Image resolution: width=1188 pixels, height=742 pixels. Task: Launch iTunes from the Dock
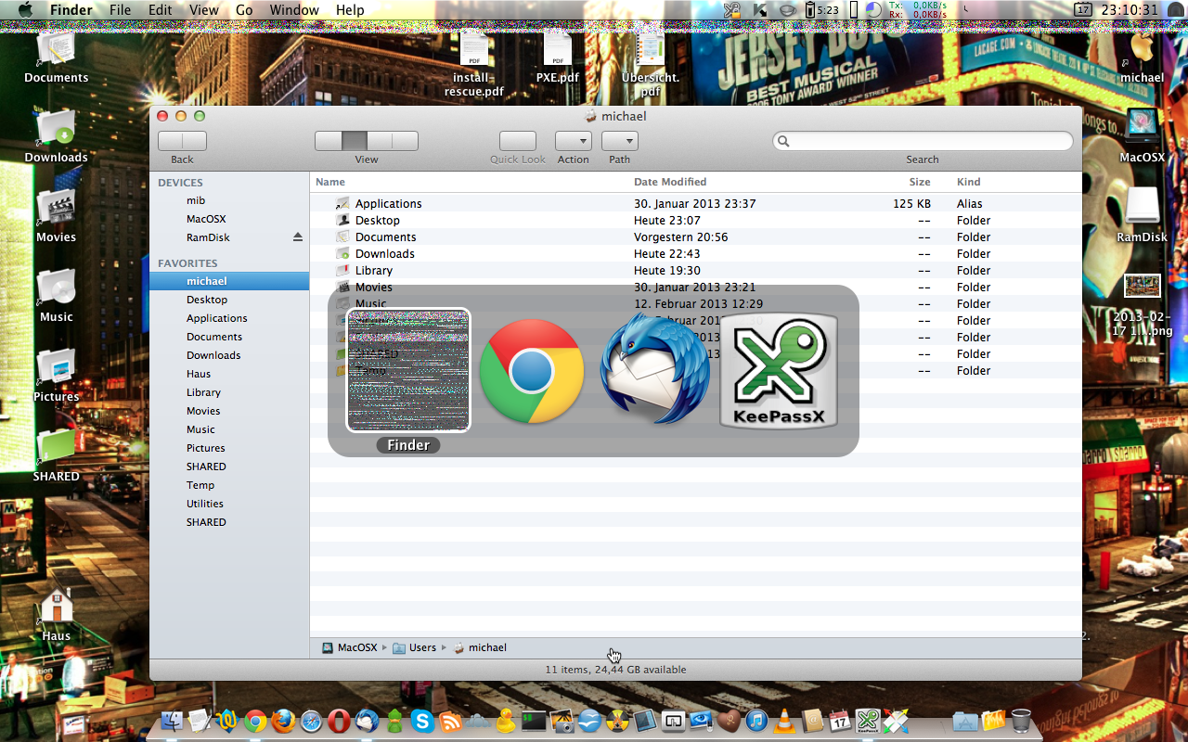click(756, 721)
